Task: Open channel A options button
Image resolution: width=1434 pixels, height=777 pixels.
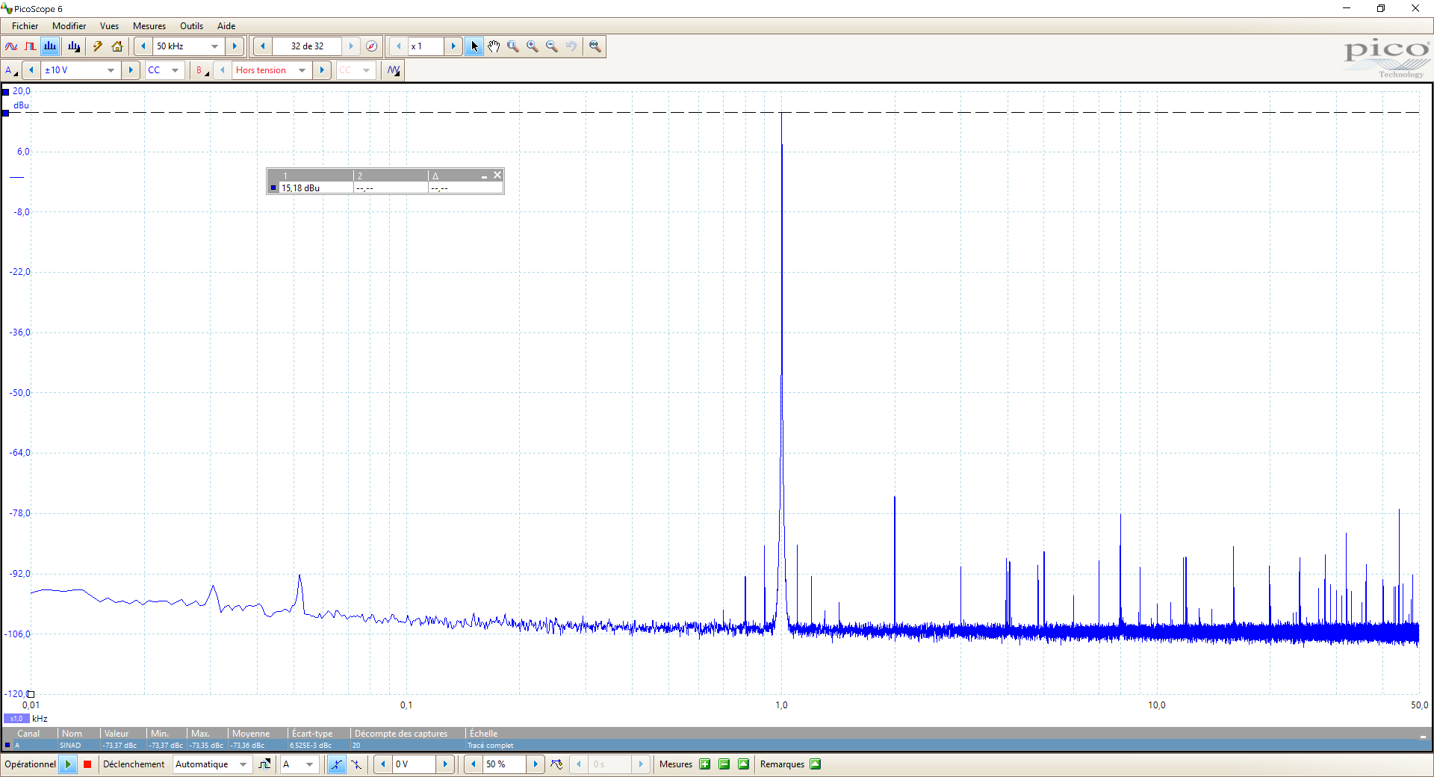Action: pos(11,70)
